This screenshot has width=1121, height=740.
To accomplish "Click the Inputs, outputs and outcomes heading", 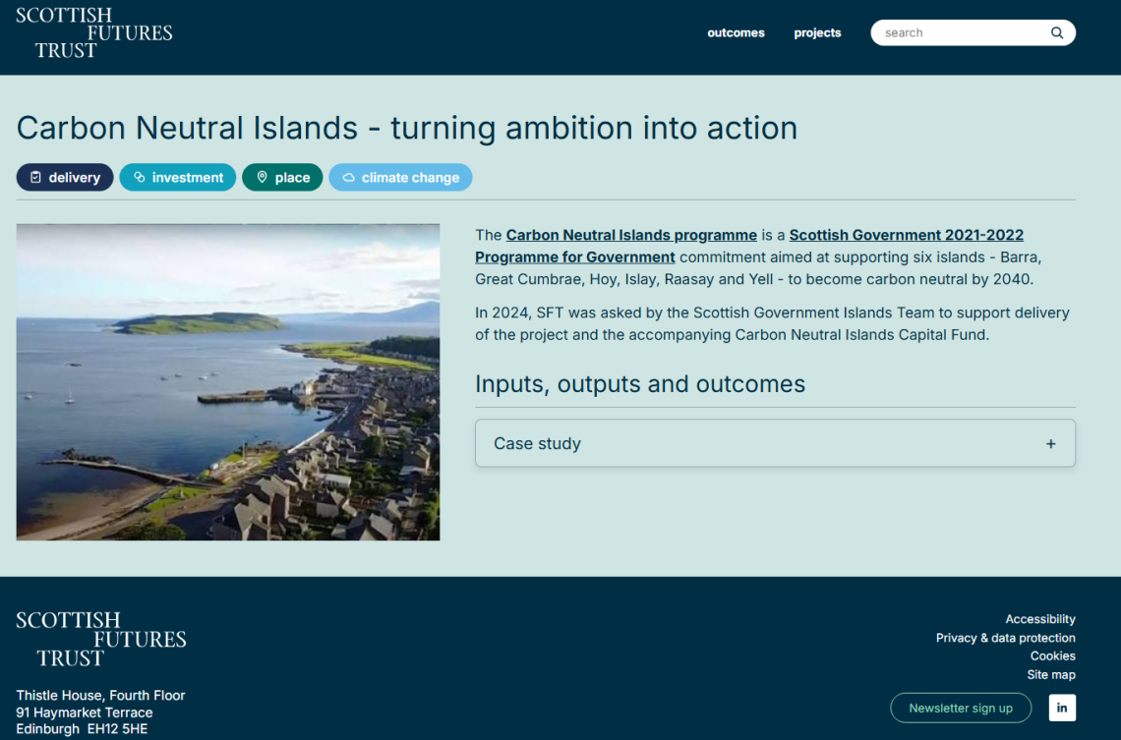I will click(x=640, y=384).
